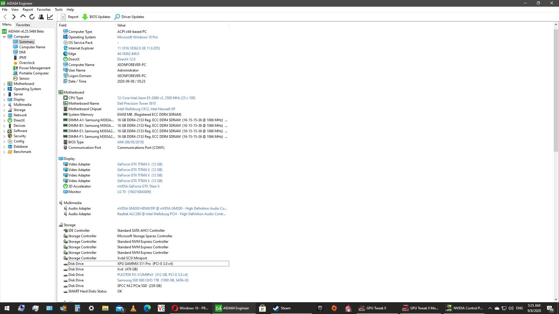Image resolution: width=559 pixels, height=314 pixels.
Task: Click the Refresh toolbar icon
Action: pos(32,17)
